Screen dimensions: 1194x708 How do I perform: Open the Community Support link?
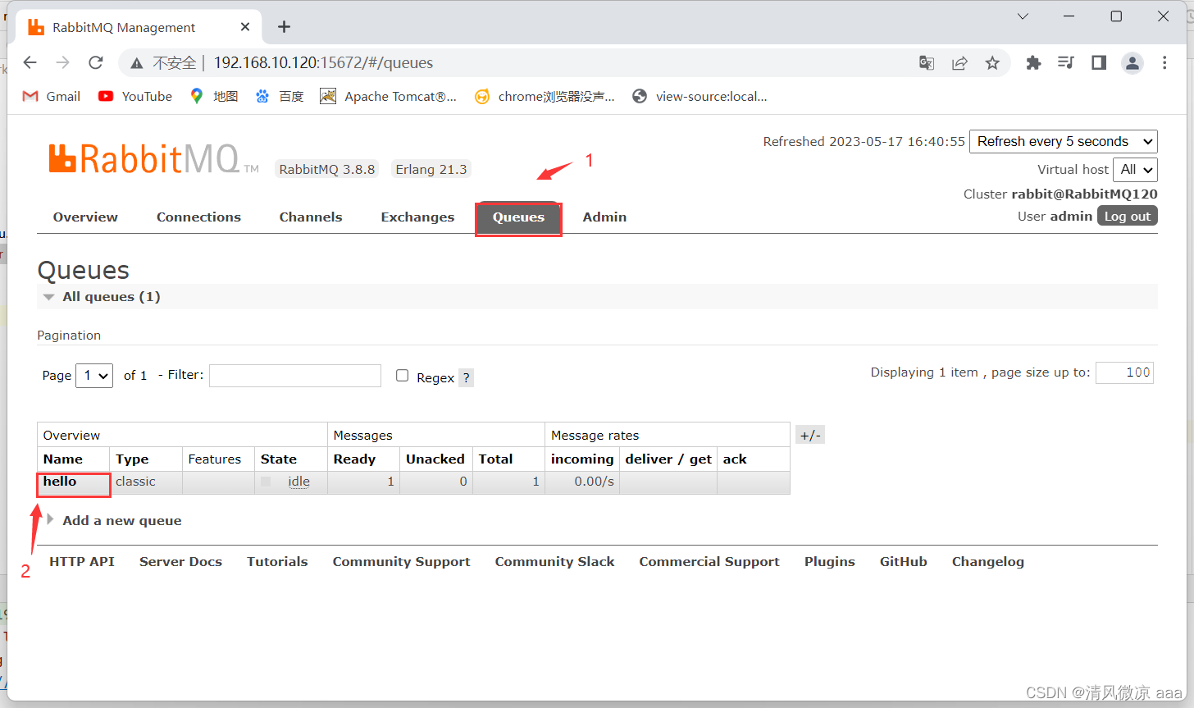click(x=401, y=562)
